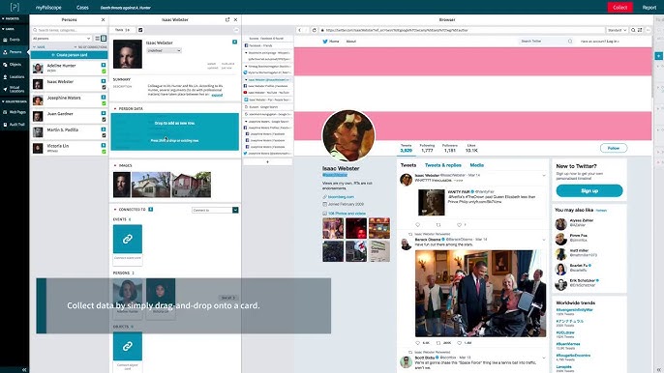Open Persons in the left sidebar
664x373 pixels.
[15, 51]
